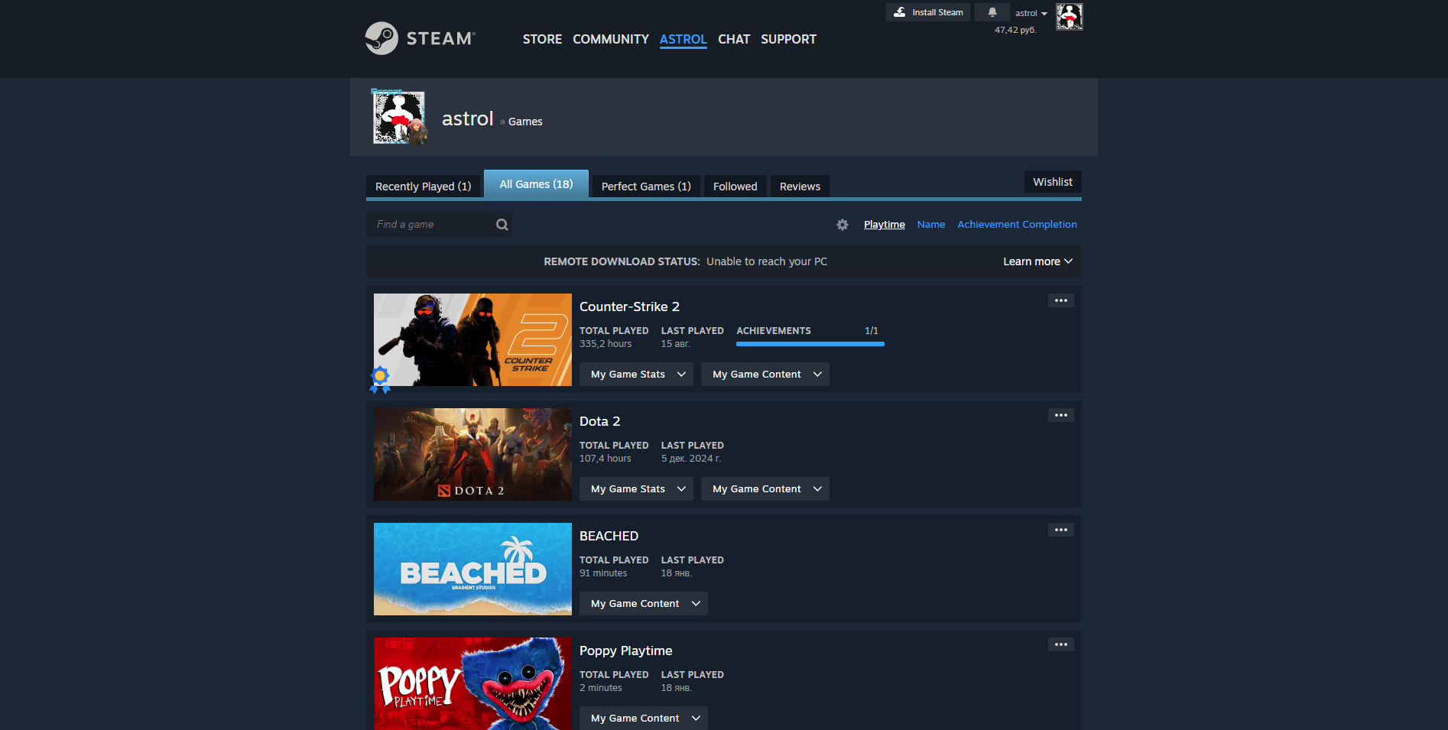Expand Dota 2 My Game Content

click(x=765, y=489)
